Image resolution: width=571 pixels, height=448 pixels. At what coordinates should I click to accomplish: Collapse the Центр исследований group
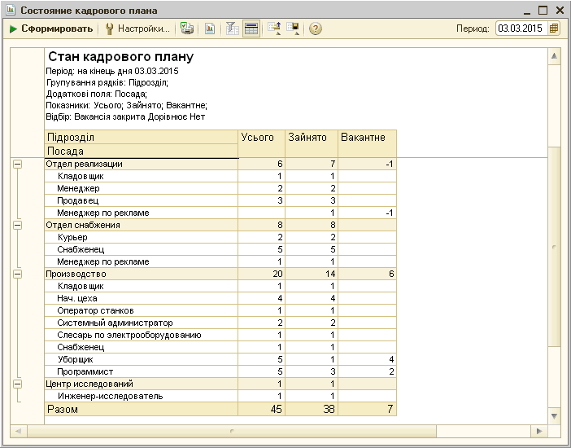(16, 384)
